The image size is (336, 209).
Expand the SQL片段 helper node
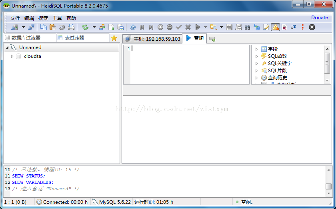[256, 71]
